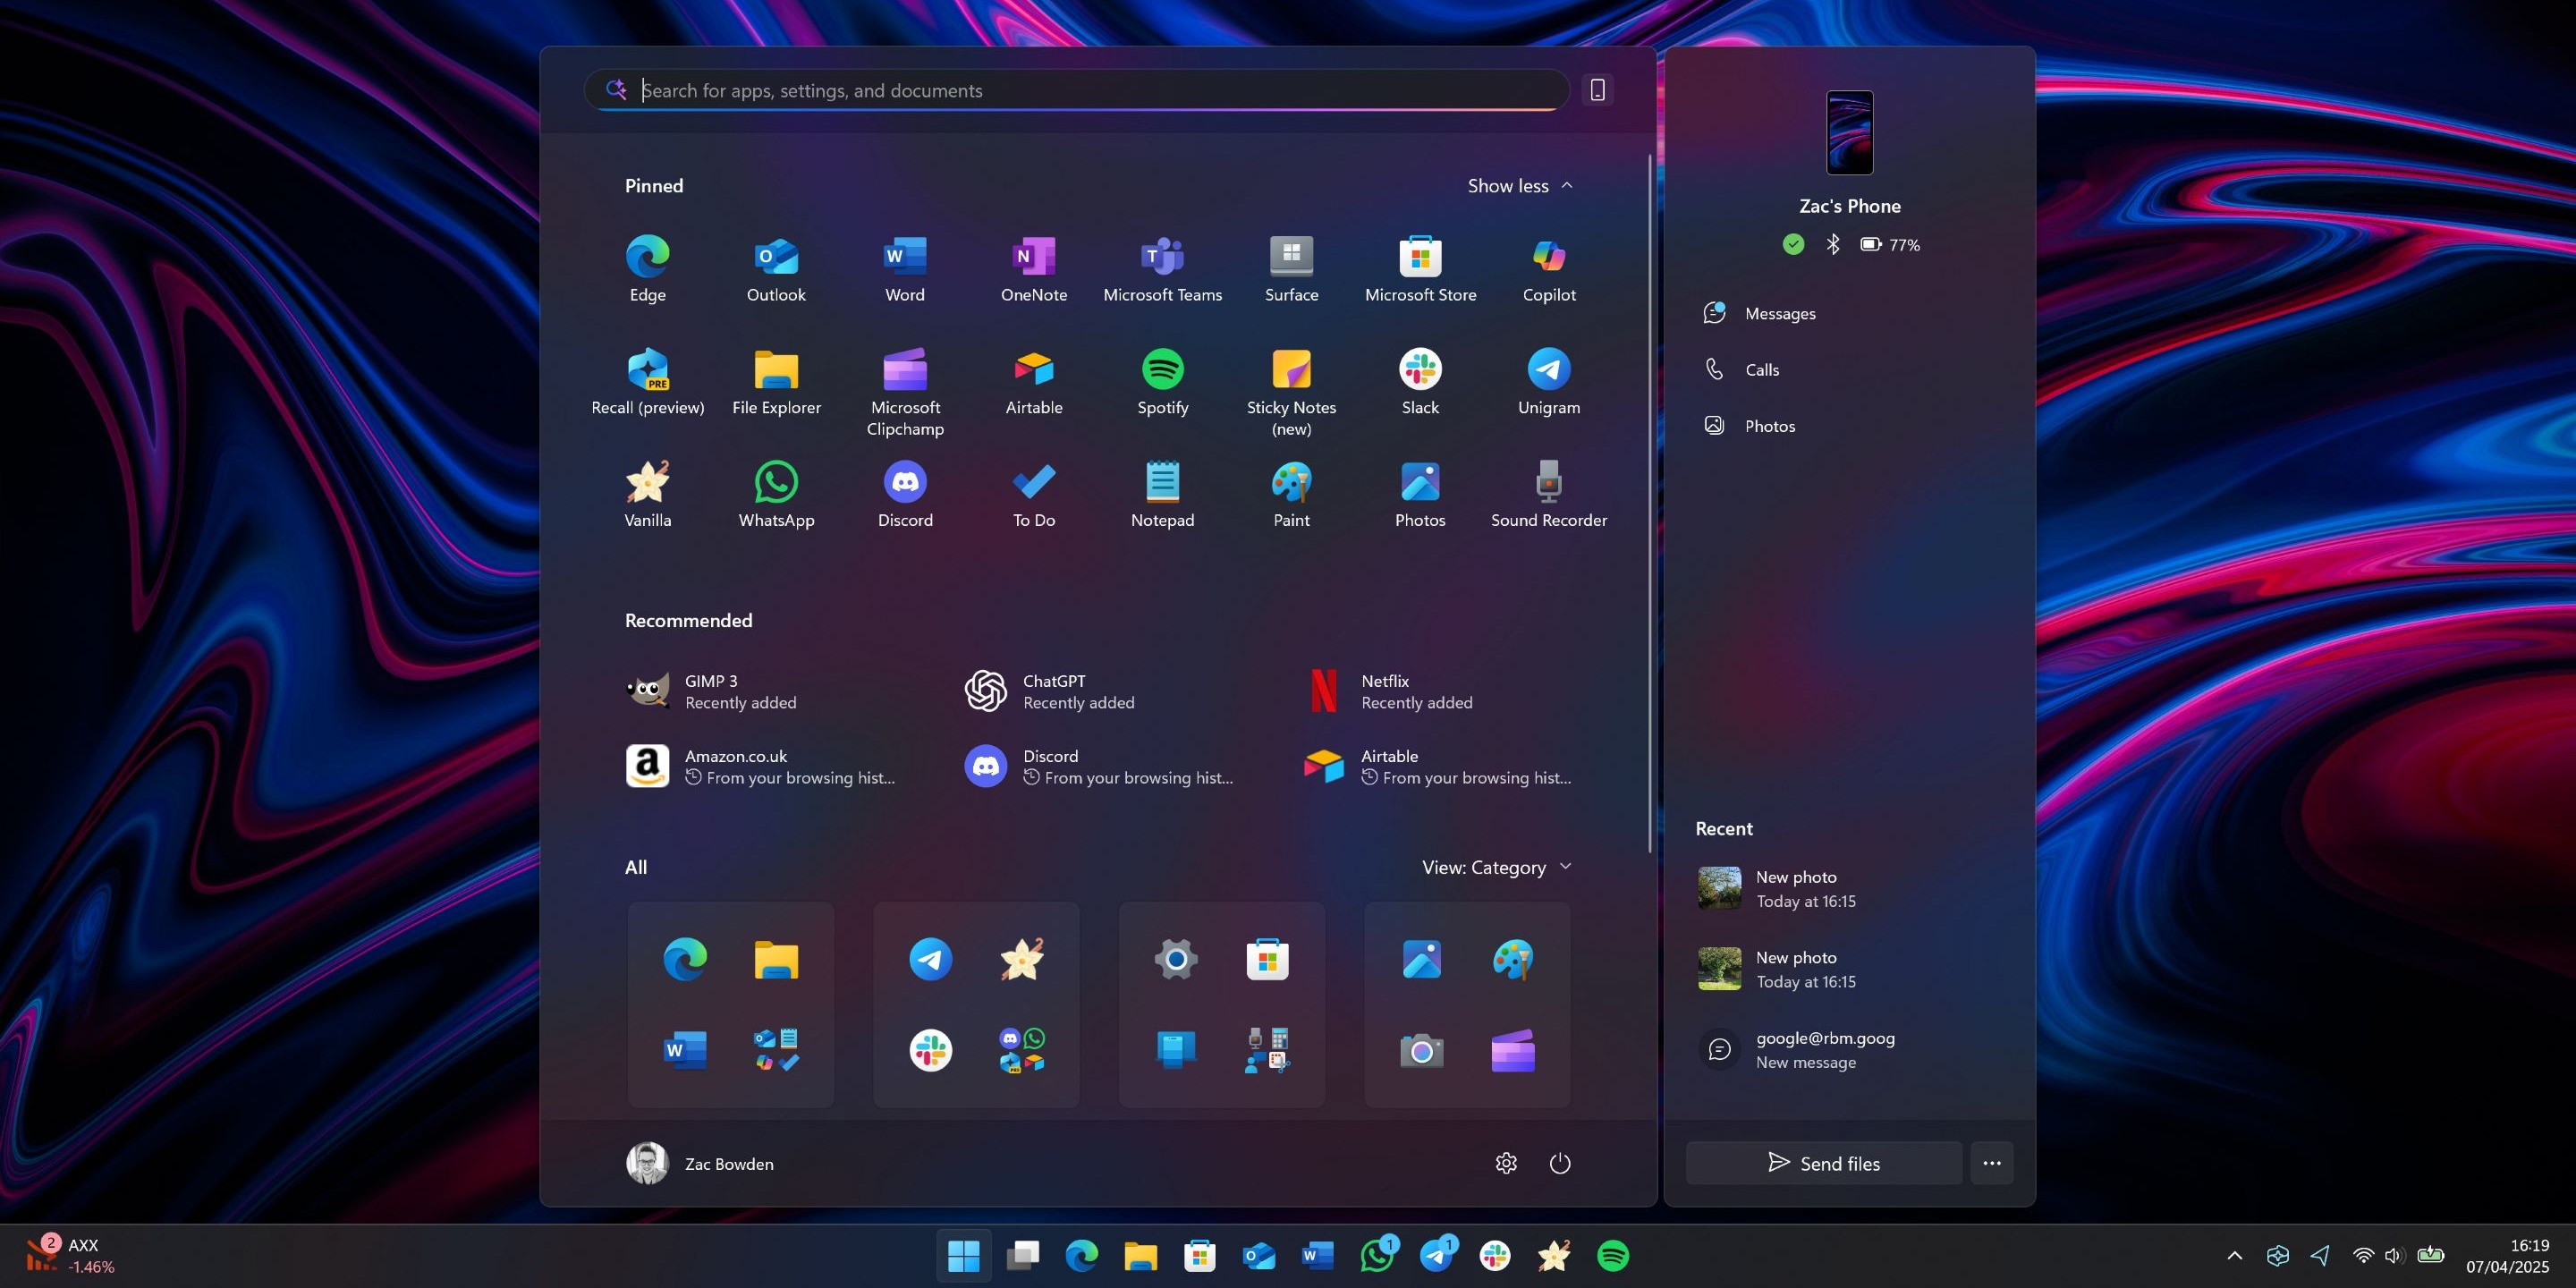Open Calls in phone panel
Screen dimensions: 2576x1288
1761,370
